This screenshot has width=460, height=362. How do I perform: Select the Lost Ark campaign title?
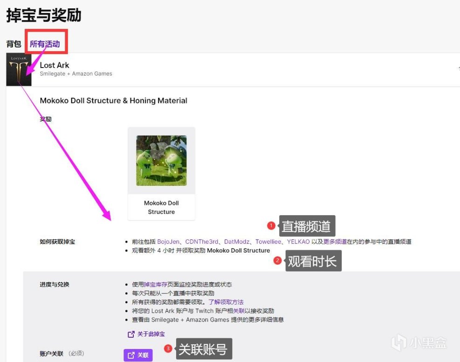coord(54,65)
